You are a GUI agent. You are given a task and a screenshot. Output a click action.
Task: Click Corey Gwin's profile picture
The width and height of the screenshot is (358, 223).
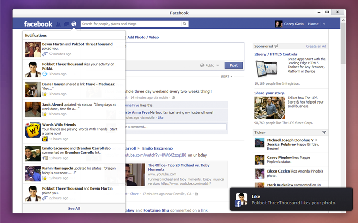[278, 24]
